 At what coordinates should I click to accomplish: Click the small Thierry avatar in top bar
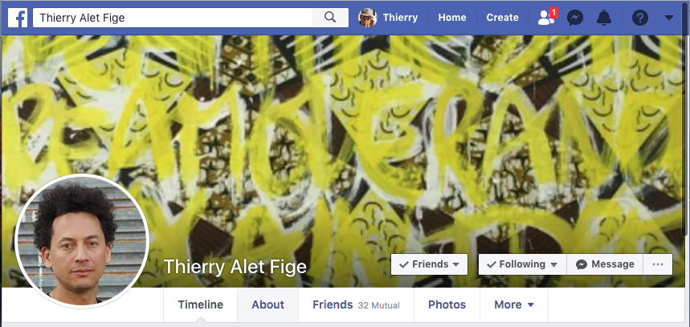pyautogui.click(x=367, y=18)
